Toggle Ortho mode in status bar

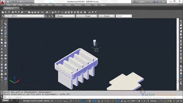67,101
